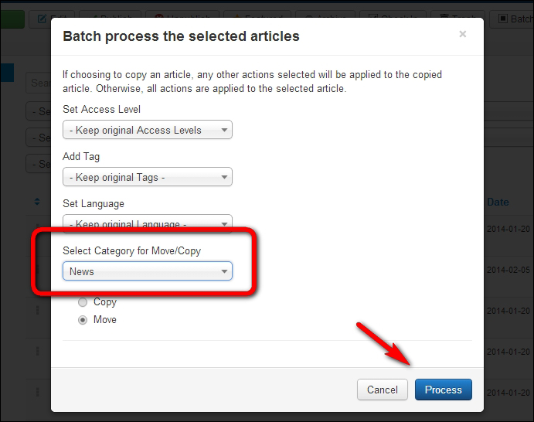This screenshot has width=534, height=422.
Task: Click the Featured toolbar button
Action: click(x=259, y=19)
